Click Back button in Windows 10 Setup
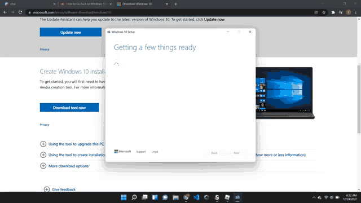Viewport: 361px width, 203px height. (214, 153)
